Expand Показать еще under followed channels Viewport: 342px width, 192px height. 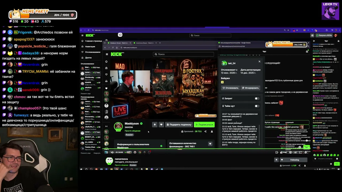[85, 94]
